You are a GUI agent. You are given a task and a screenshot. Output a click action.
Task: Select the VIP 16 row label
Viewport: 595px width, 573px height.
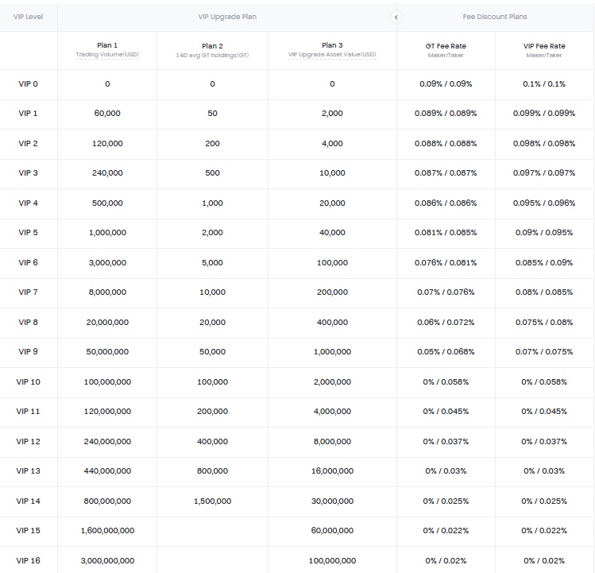click(x=29, y=561)
